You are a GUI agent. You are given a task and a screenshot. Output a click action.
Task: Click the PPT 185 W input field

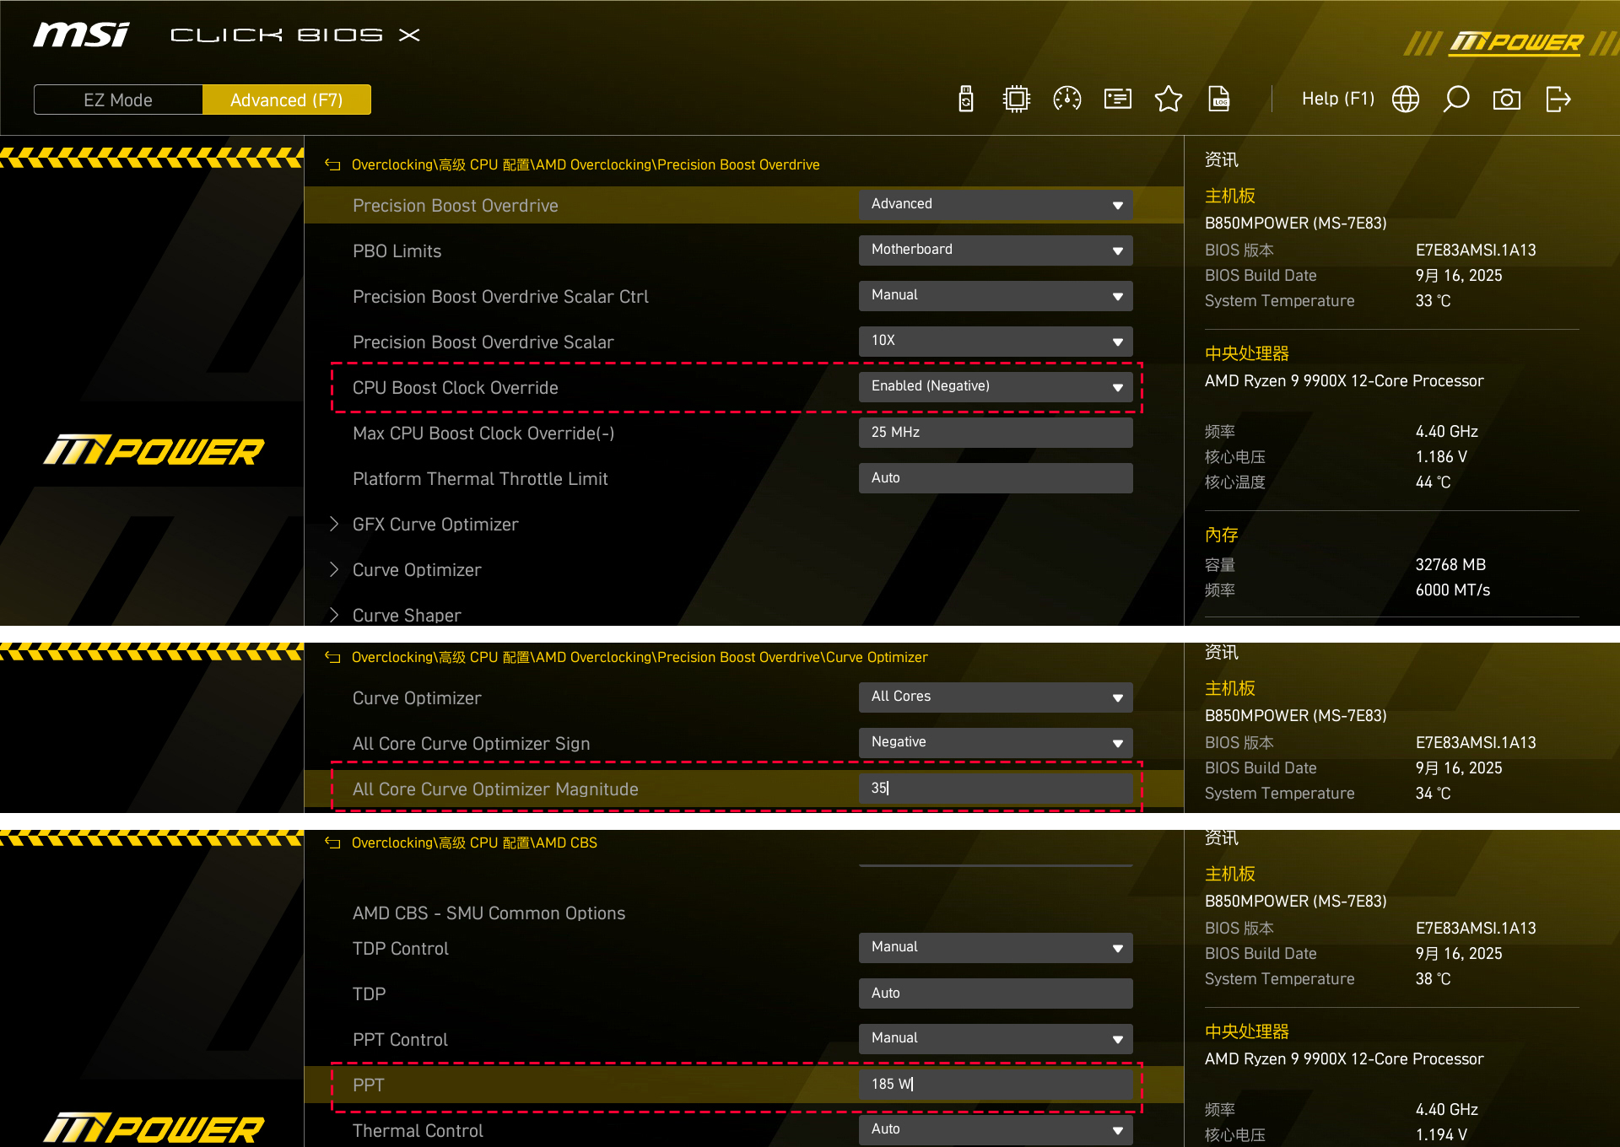[996, 1085]
